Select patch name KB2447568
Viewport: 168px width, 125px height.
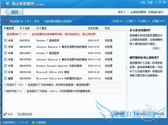click(25, 59)
